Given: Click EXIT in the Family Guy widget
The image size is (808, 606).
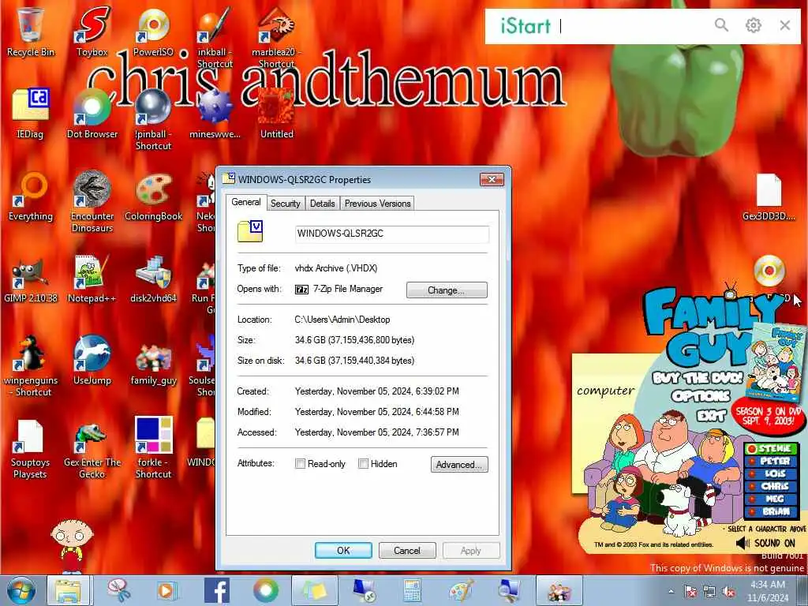Looking at the screenshot, I should [x=712, y=415].
